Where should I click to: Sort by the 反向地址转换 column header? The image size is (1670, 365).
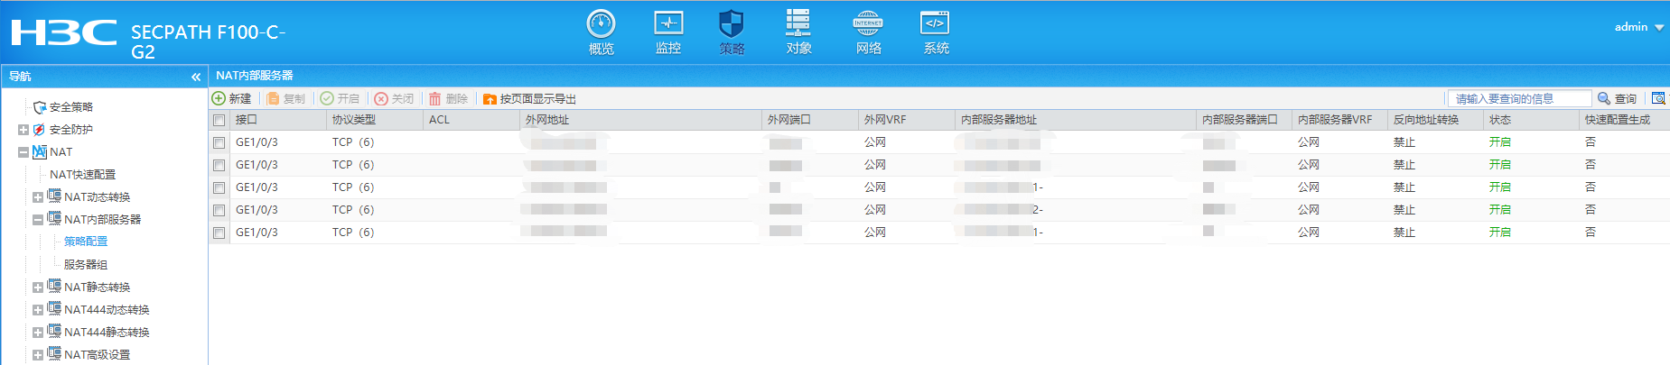(x=1435, y=120)
